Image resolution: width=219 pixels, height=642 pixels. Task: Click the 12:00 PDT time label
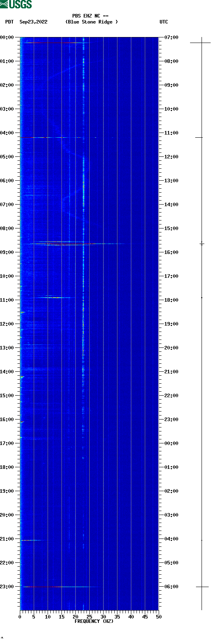click(7, 324)
